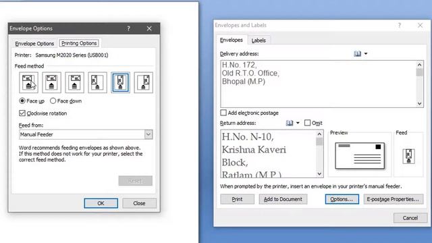Switch to the Printing Options tab
Viewport: 432px width, 243px height.
click(x=79, y=43)
